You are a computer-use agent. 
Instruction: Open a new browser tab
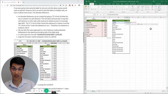pyautogui.click(x=24, y=2)
